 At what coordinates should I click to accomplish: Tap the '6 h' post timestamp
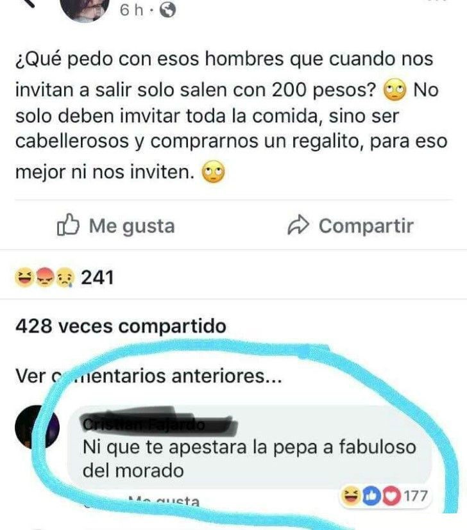point(132,10)
